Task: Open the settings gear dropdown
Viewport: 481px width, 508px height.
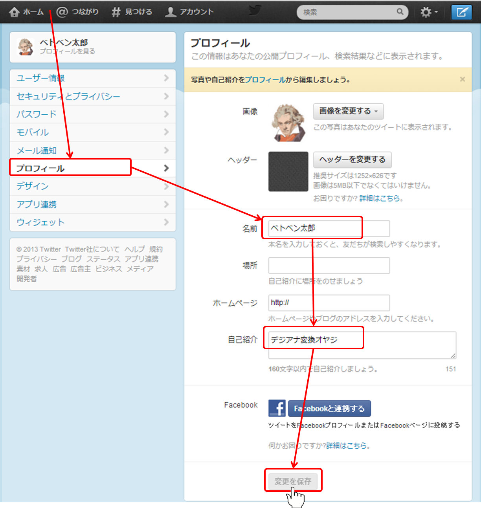Action: click(428, 12)
